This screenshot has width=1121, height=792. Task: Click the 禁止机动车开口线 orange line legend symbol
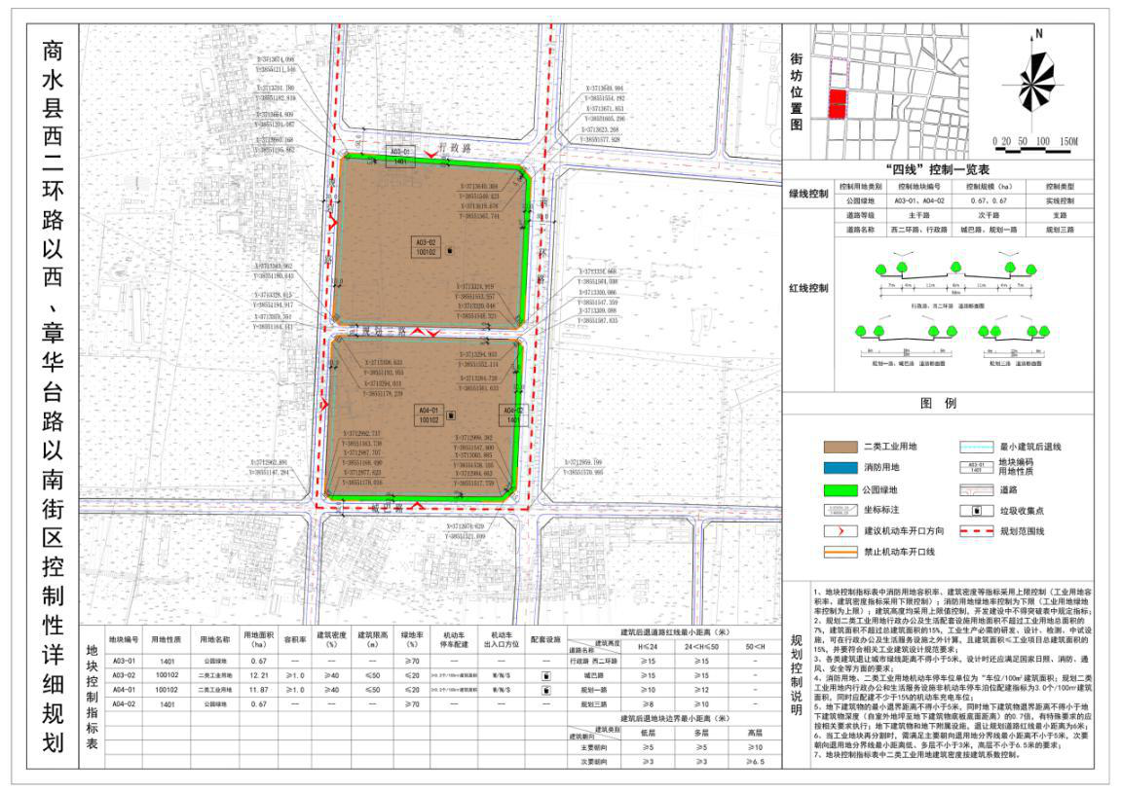(841, 552)
